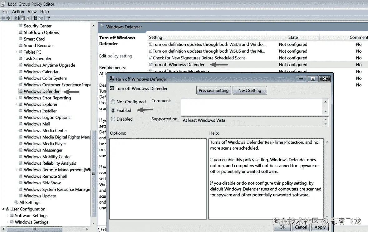Toggle the Show/Hide Action Pane toolbar icon
Viewport: 368px width, 232px height.
click(41, 18)
